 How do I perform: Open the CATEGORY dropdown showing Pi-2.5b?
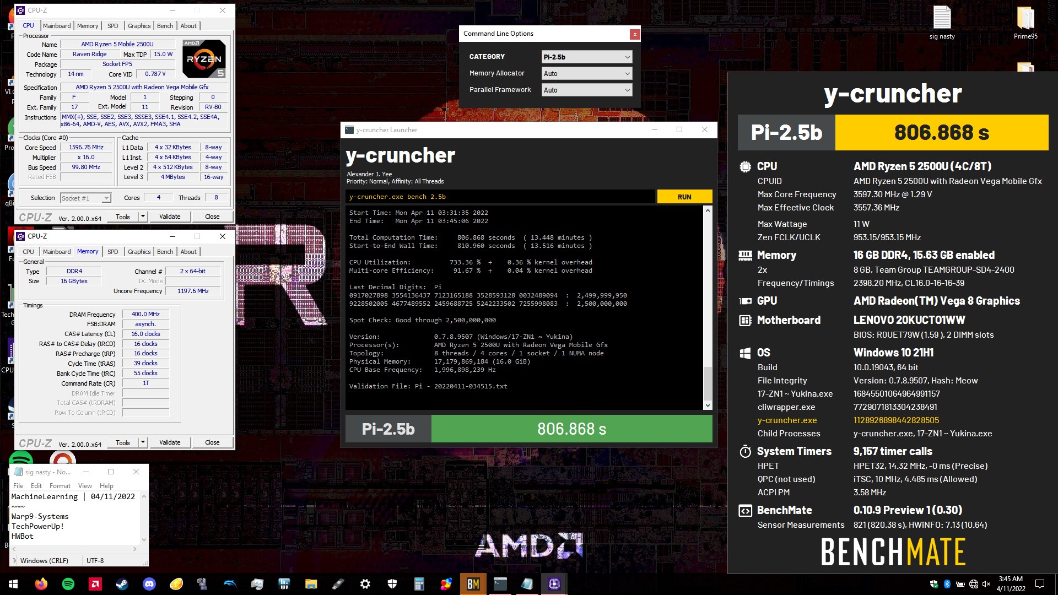coord(587,57)
